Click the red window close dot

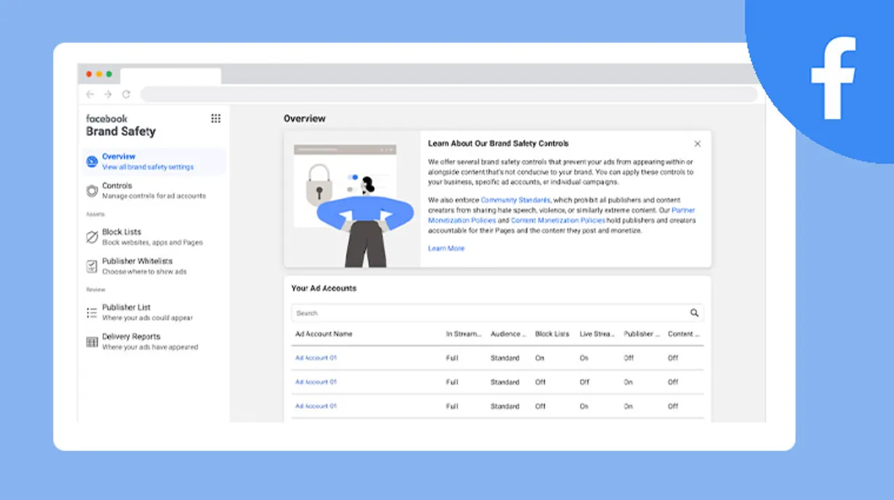pos(89,74)
